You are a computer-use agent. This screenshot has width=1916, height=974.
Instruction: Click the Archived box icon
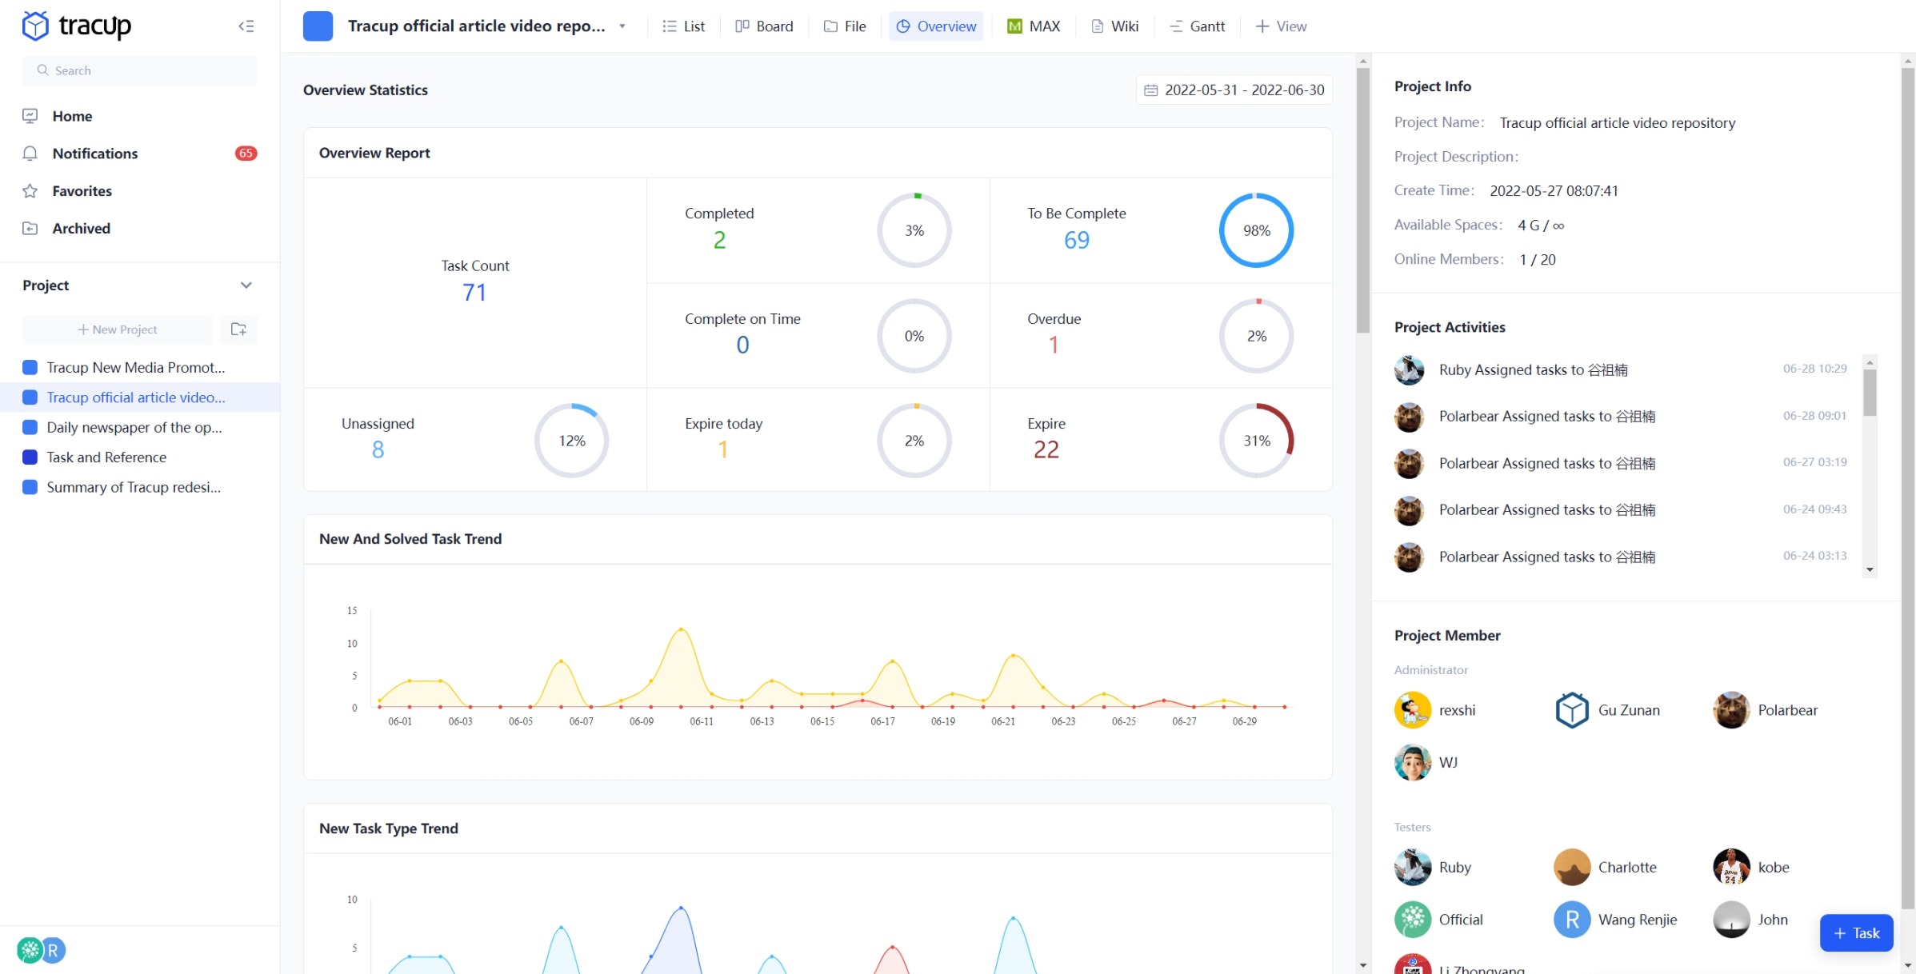[x=30, y=229]
